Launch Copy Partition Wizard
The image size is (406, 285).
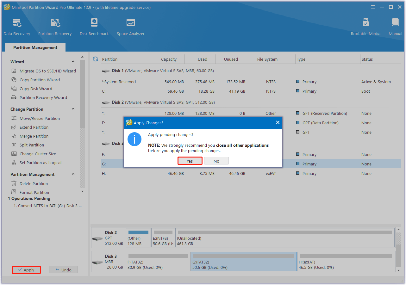click(35, 80)
